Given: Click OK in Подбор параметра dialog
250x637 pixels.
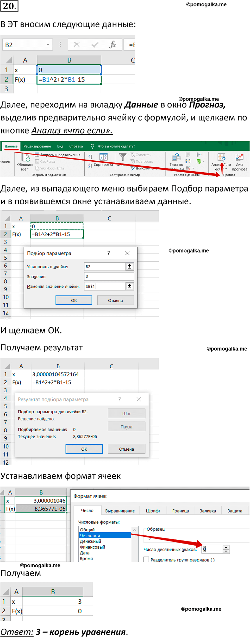Looking at the screenshot, I should tap(74, 300).
